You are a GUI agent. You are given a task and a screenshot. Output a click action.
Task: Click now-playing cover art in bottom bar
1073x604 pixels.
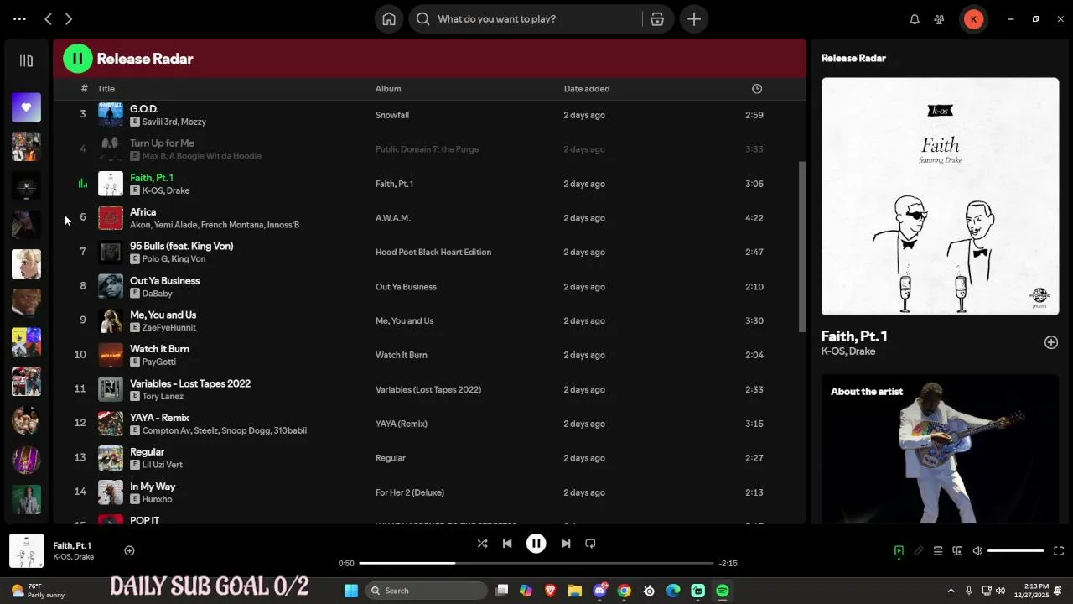click(26, 551)
